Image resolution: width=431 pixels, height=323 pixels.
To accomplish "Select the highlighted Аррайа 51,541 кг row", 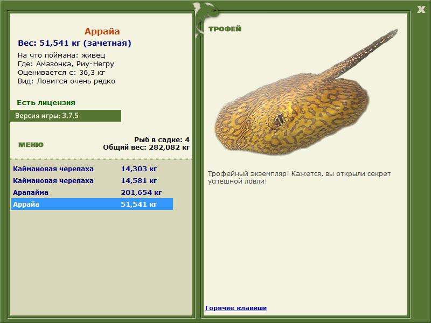I will click(92, 205).
